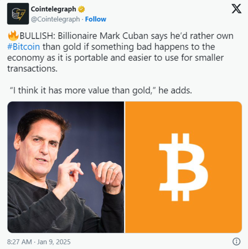Click the words he adds
Image resolution: width=248 pixels, height=249 pixels.
pyautogui.click(x=175, y=91)
